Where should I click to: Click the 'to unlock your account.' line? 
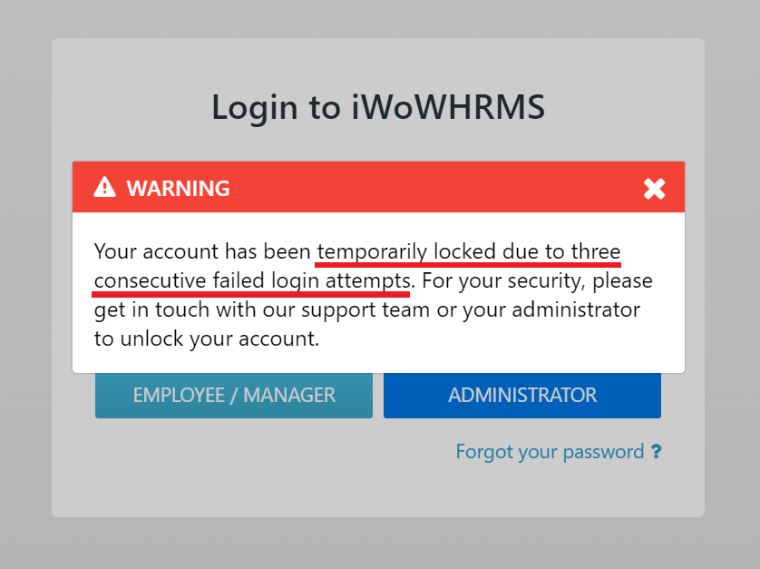pyautogui.click(x=207, y=339)
